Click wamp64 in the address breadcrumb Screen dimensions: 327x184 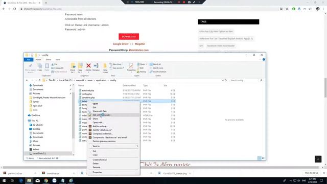(x=80, y=80)
